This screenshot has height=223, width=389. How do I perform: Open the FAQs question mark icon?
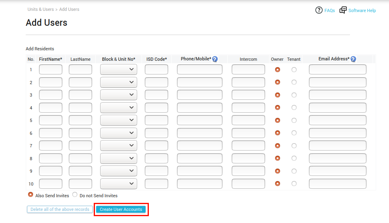click(319, 10)
